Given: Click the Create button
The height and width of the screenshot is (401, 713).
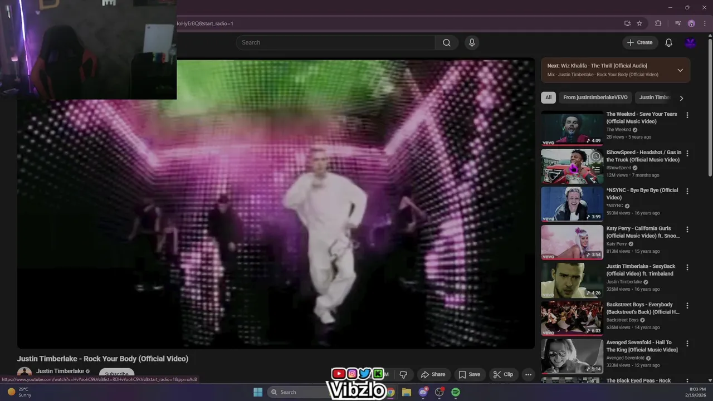Looking at the screenshot, I should pos(640,43).
